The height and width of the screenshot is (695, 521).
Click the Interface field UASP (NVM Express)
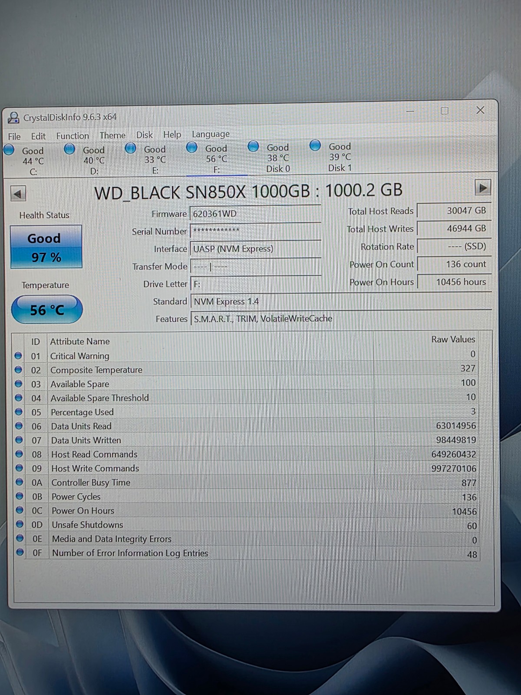[x=256, y=248]
